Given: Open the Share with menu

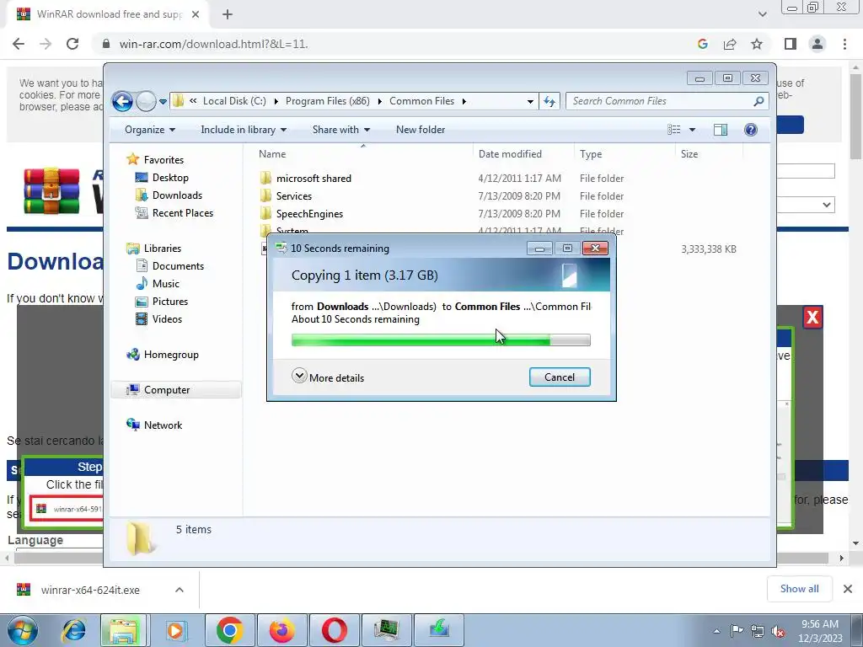Looking at the screenshot, I should 341,130.
